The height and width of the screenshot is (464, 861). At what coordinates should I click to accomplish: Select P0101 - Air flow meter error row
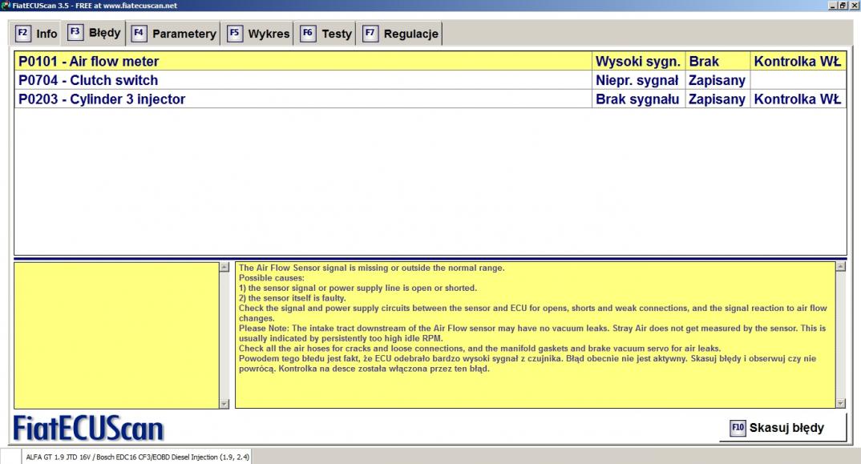click(x=430, y=61)
